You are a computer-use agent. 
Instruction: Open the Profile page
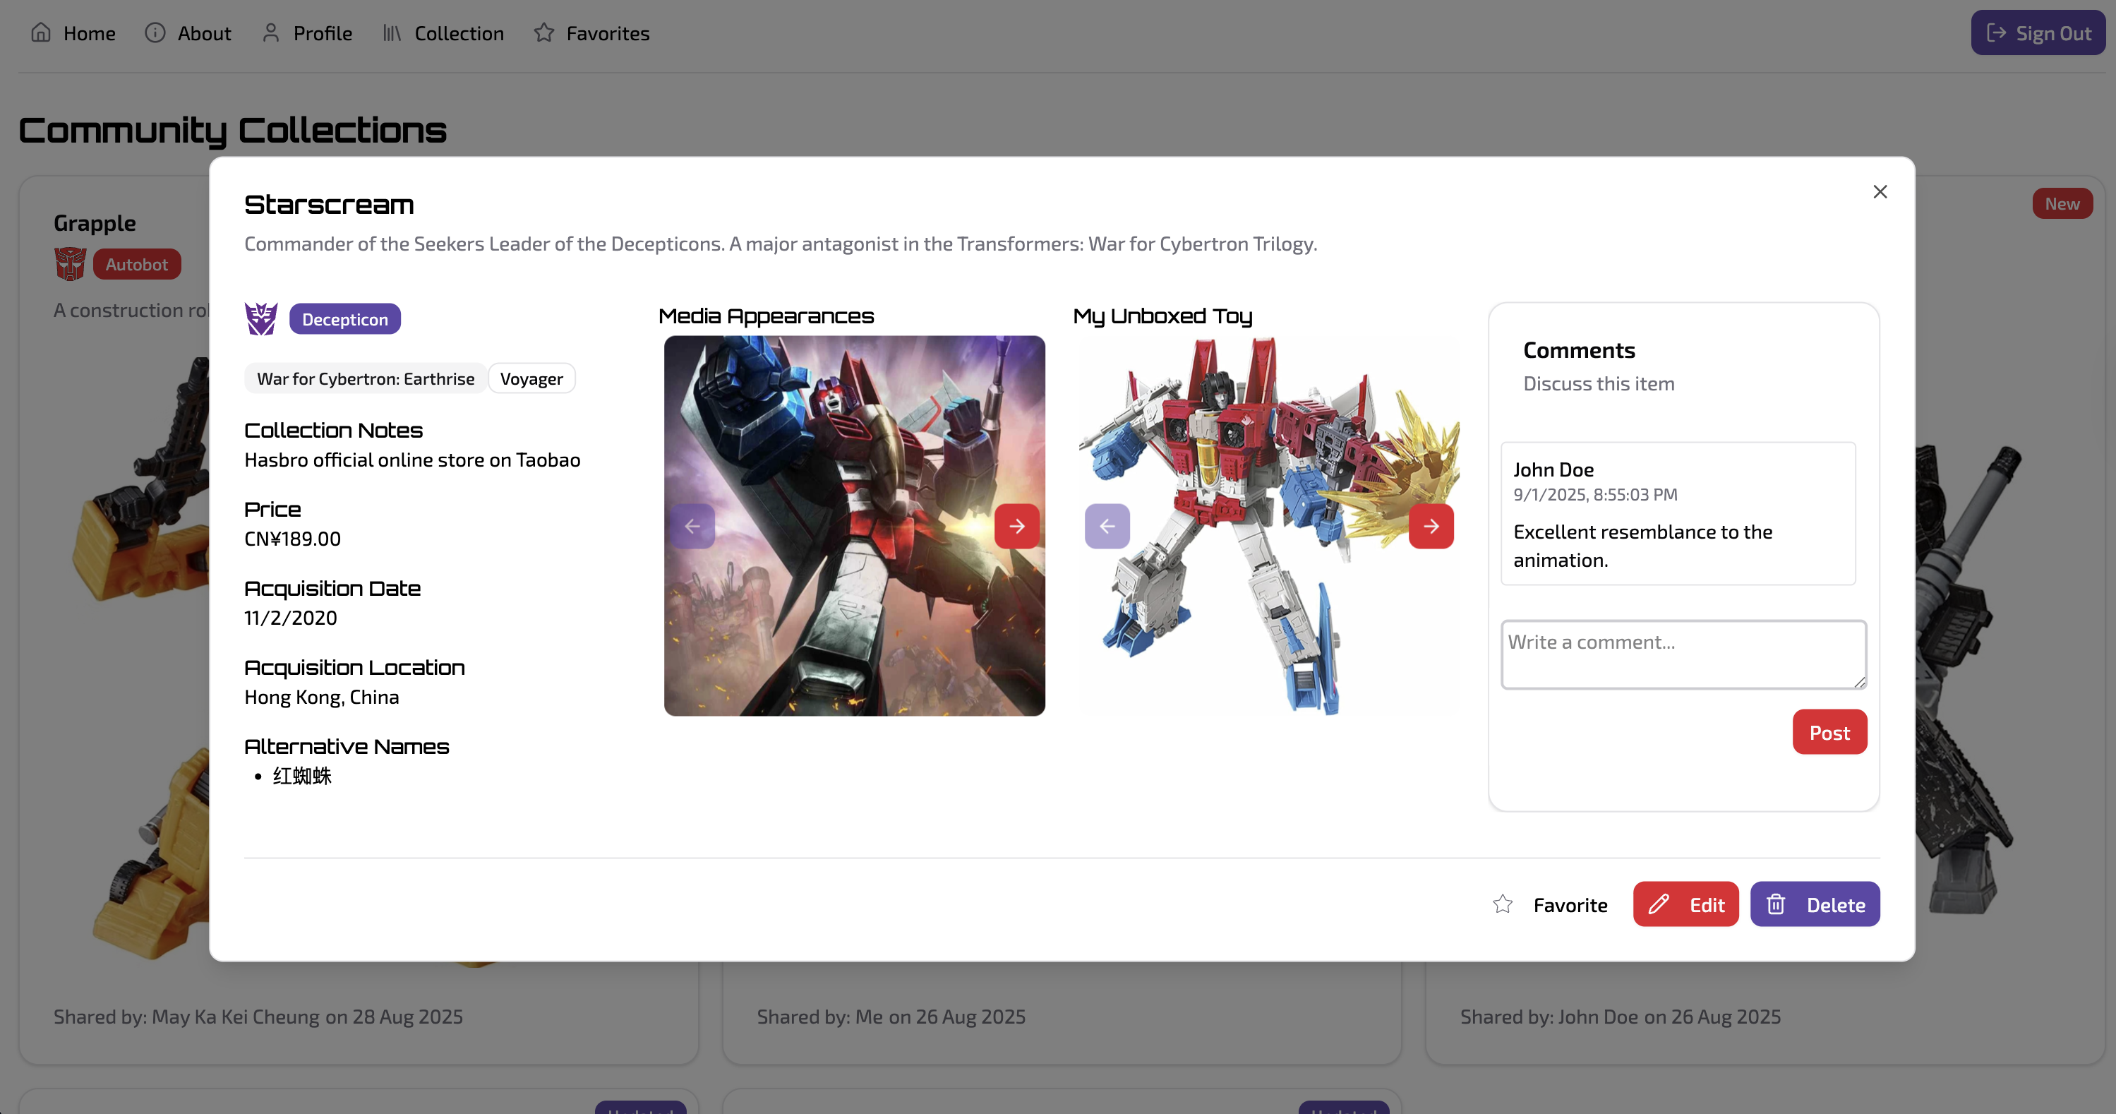pos(307,33)
